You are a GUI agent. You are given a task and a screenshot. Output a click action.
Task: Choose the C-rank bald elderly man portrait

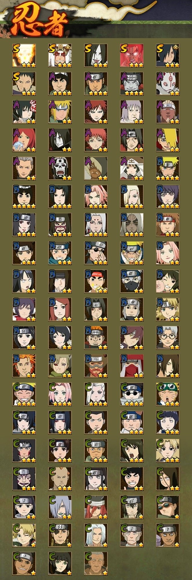coord(96,564)
